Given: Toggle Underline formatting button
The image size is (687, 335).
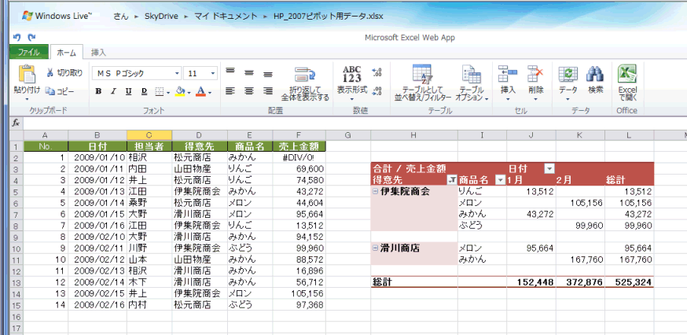Looking at the screenshot, I should [128, 91].
